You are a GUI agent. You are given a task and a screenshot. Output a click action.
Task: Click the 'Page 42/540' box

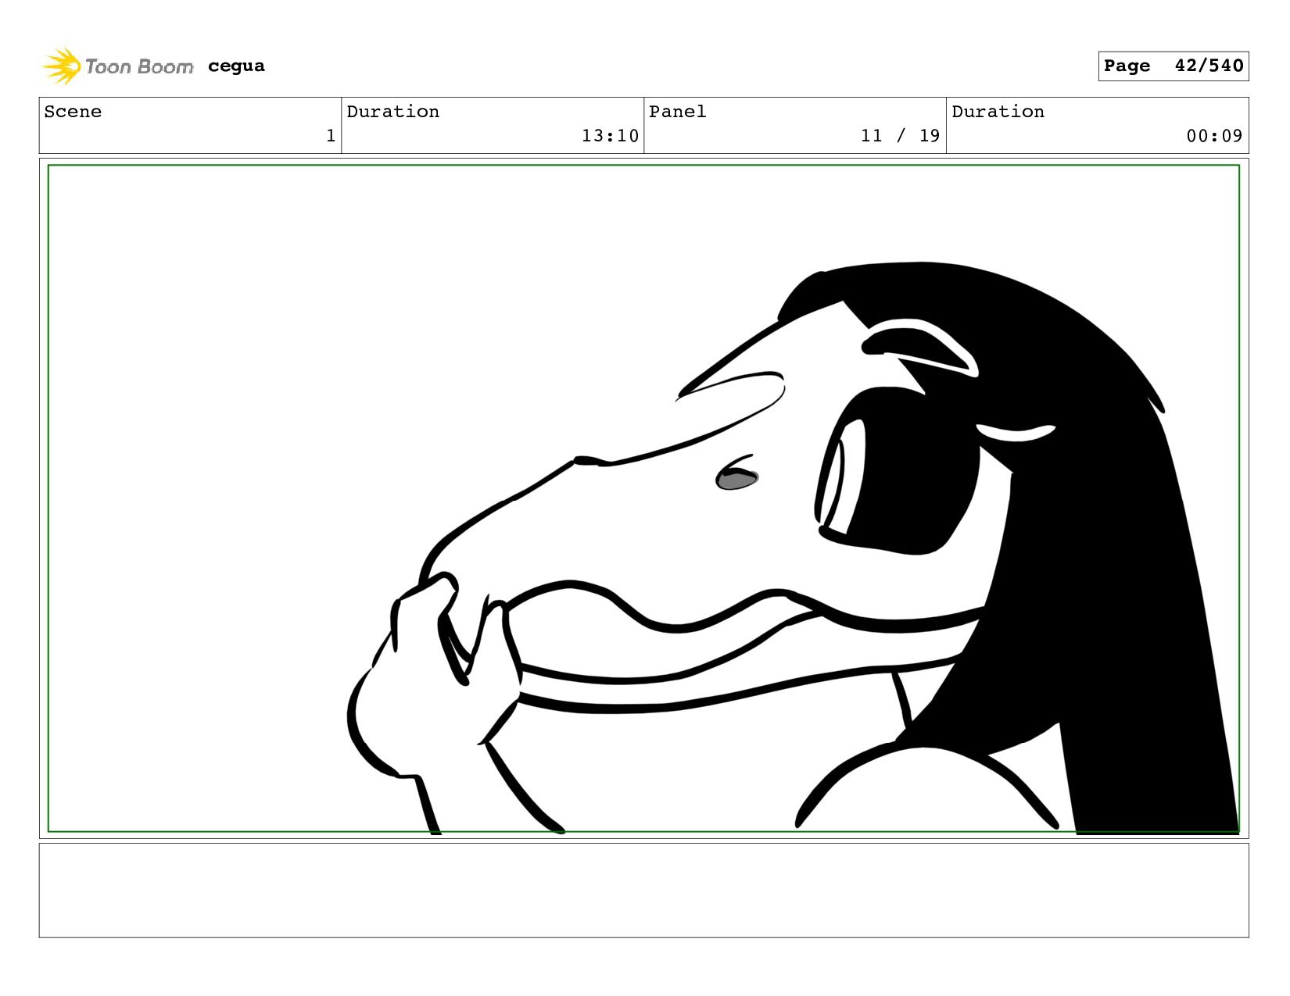pos(1173,66)
